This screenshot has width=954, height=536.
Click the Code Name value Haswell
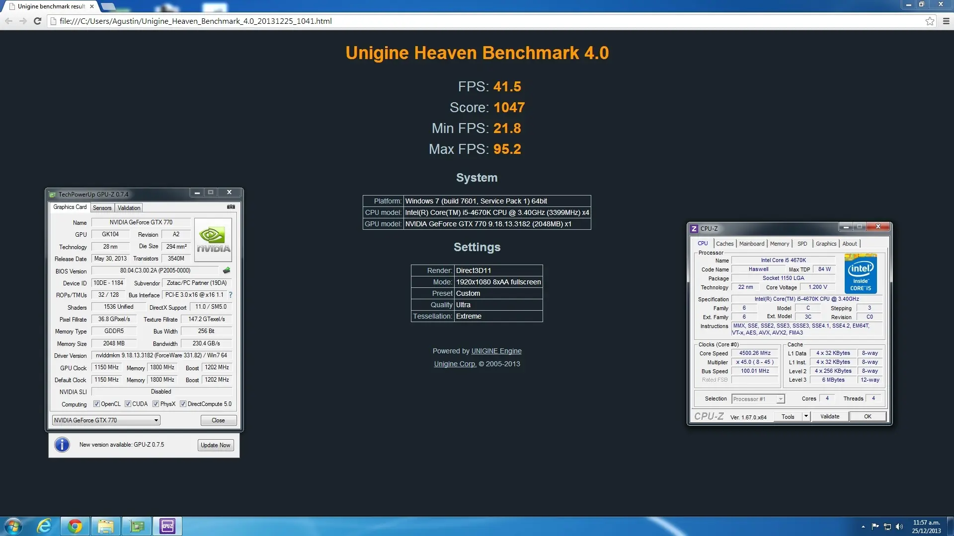(x=758, y=269)
